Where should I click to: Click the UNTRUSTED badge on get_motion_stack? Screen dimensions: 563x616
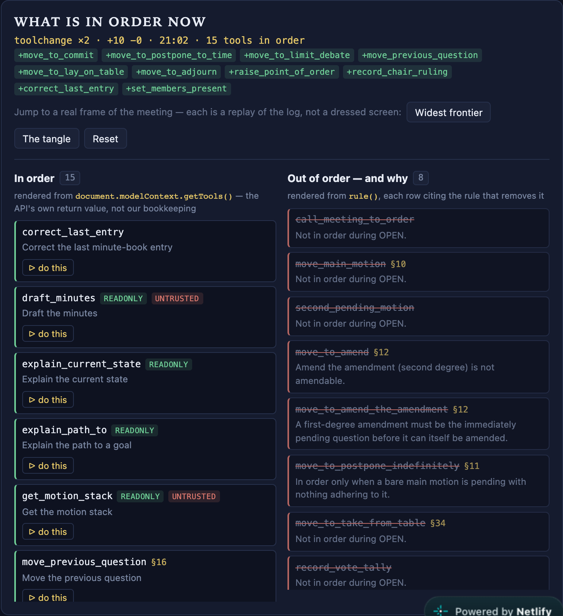194,496
